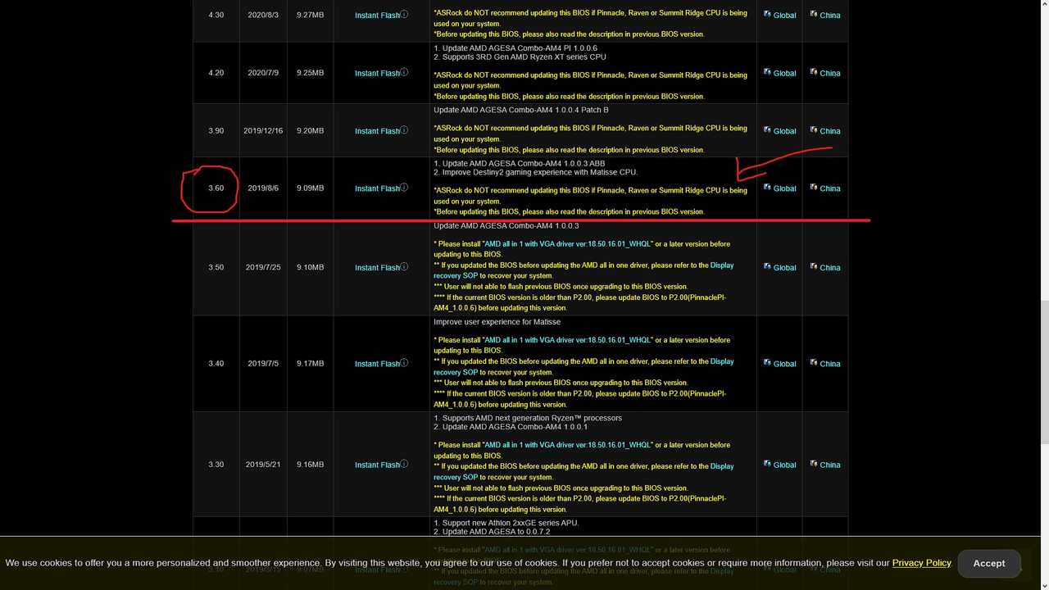Select size 9.25MB cell
The height and width of the screenshot is (590, 1049).
tap(310, 73)
